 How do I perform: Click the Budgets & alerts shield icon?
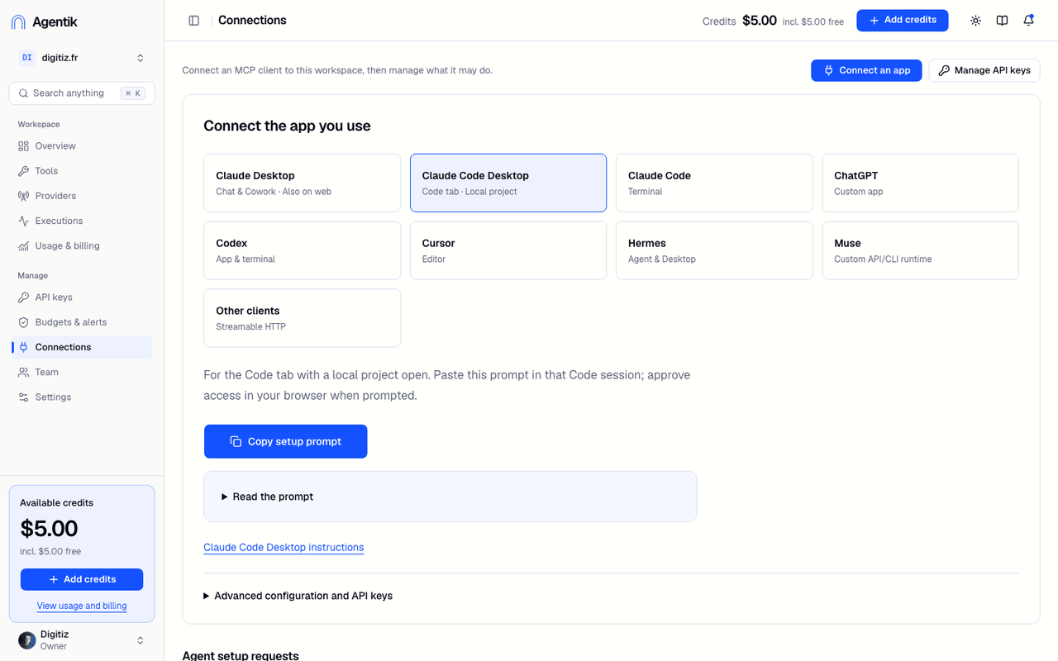(x=23, y=322)
